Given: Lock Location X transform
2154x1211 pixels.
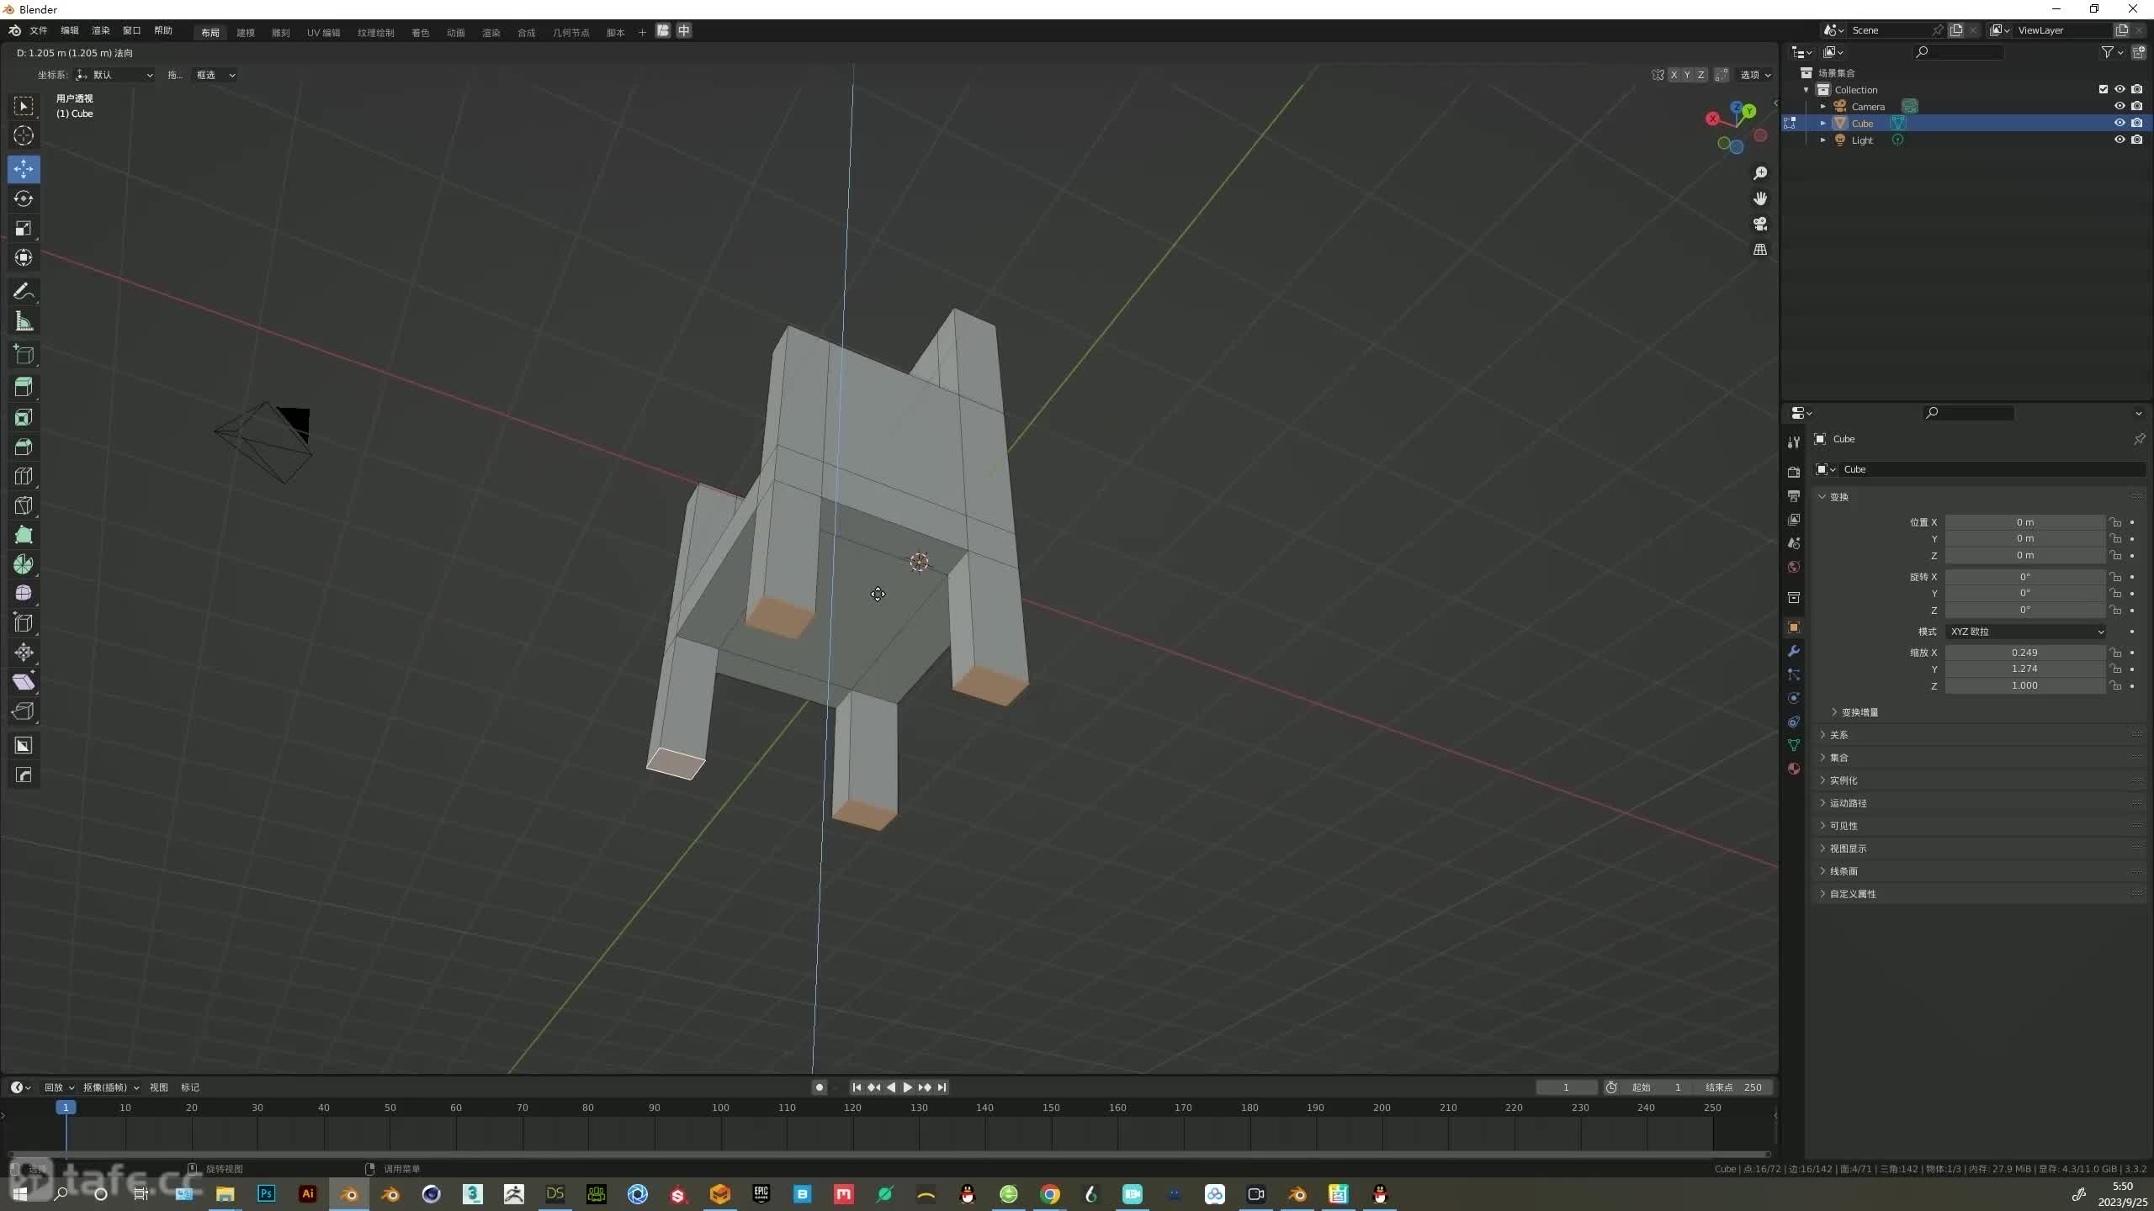Looking at the screenshot, I should tap(2115, 522).
